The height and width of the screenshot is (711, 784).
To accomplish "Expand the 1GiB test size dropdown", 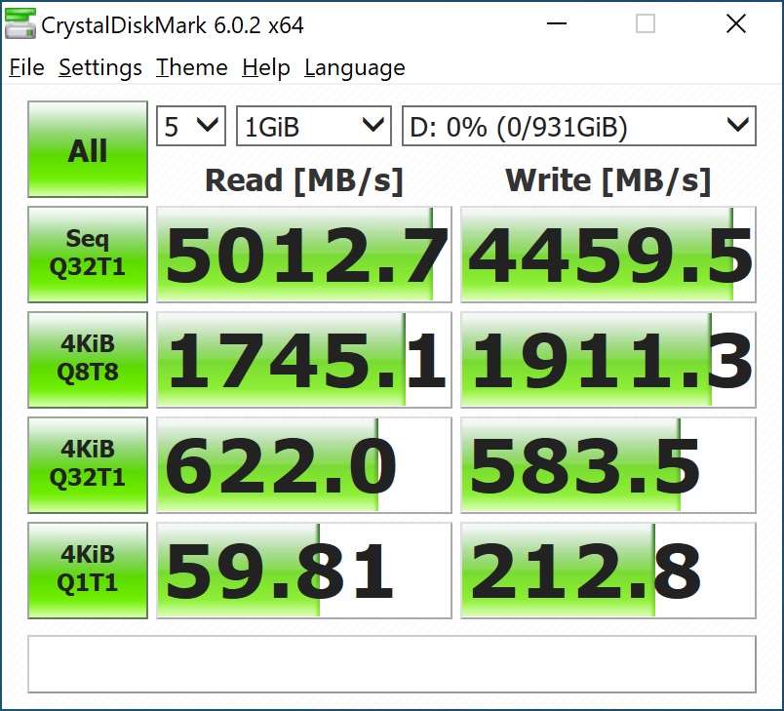I will point(313,126).
